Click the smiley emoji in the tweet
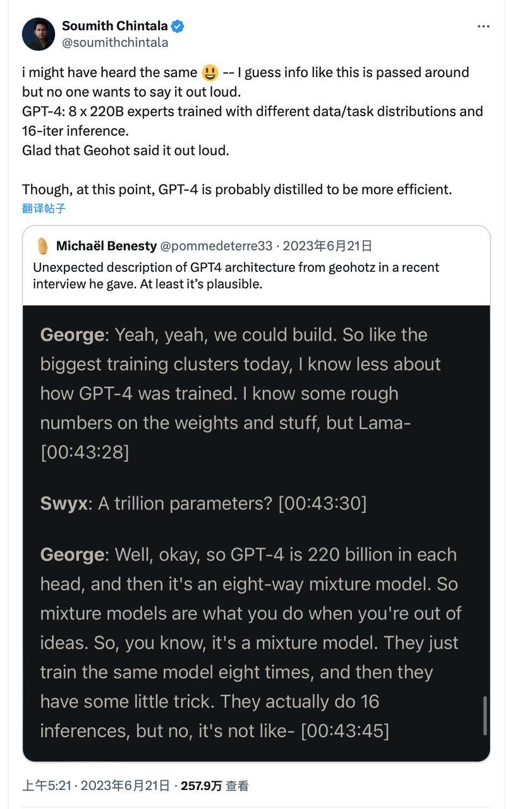Image resolution: width=510 pixels, height=809 pixels. pos(210,73)
